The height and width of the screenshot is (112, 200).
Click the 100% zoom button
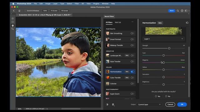coord(45,11)
